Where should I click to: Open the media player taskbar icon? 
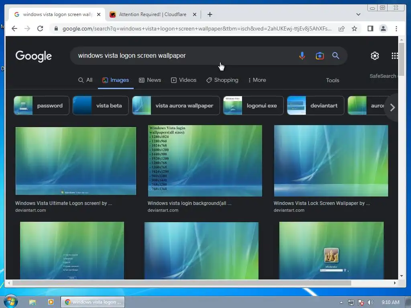click(51, 302)
